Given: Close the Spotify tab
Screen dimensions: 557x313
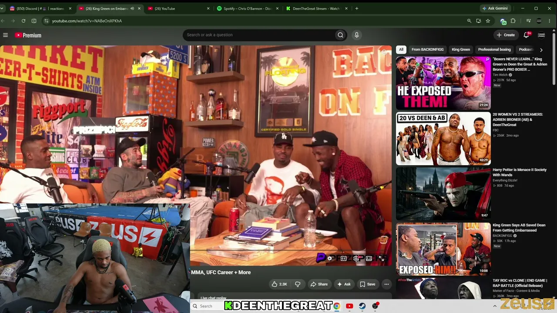Looking at the screenshot, I should 277,8.
